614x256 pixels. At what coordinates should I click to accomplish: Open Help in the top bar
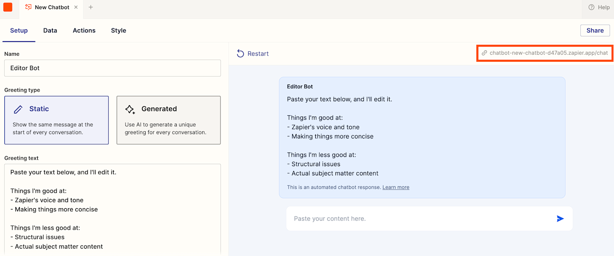[x=599, y=7]
